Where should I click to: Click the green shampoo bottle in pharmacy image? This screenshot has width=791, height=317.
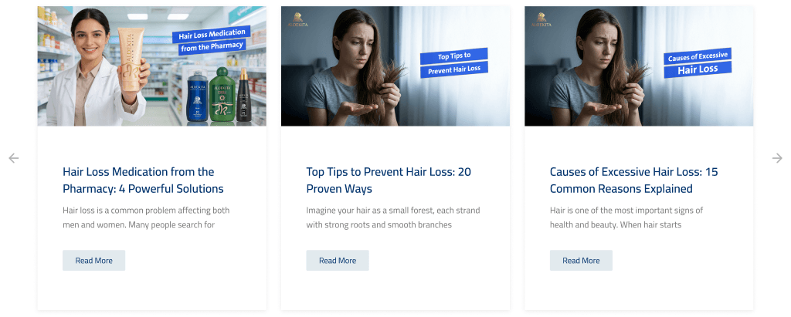tap(222, 94)
